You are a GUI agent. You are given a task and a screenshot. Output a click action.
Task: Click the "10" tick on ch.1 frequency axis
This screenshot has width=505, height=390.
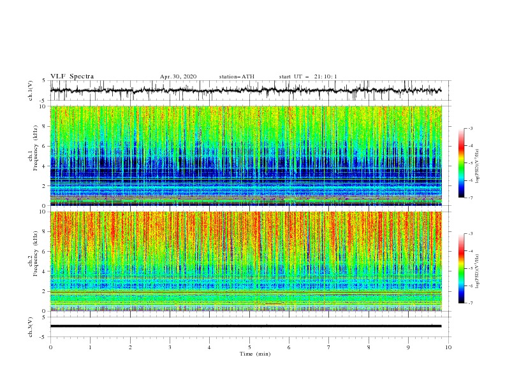point(43,106)
